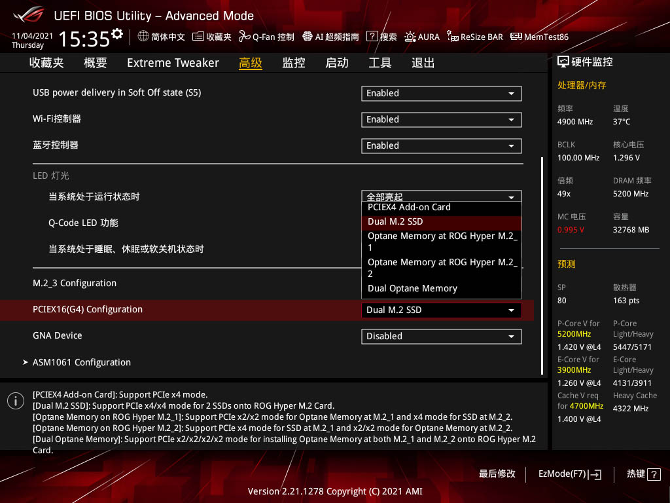
Task: Open PCIEX16(G4) Configuration dropdown
Action: tap(442, 310)
